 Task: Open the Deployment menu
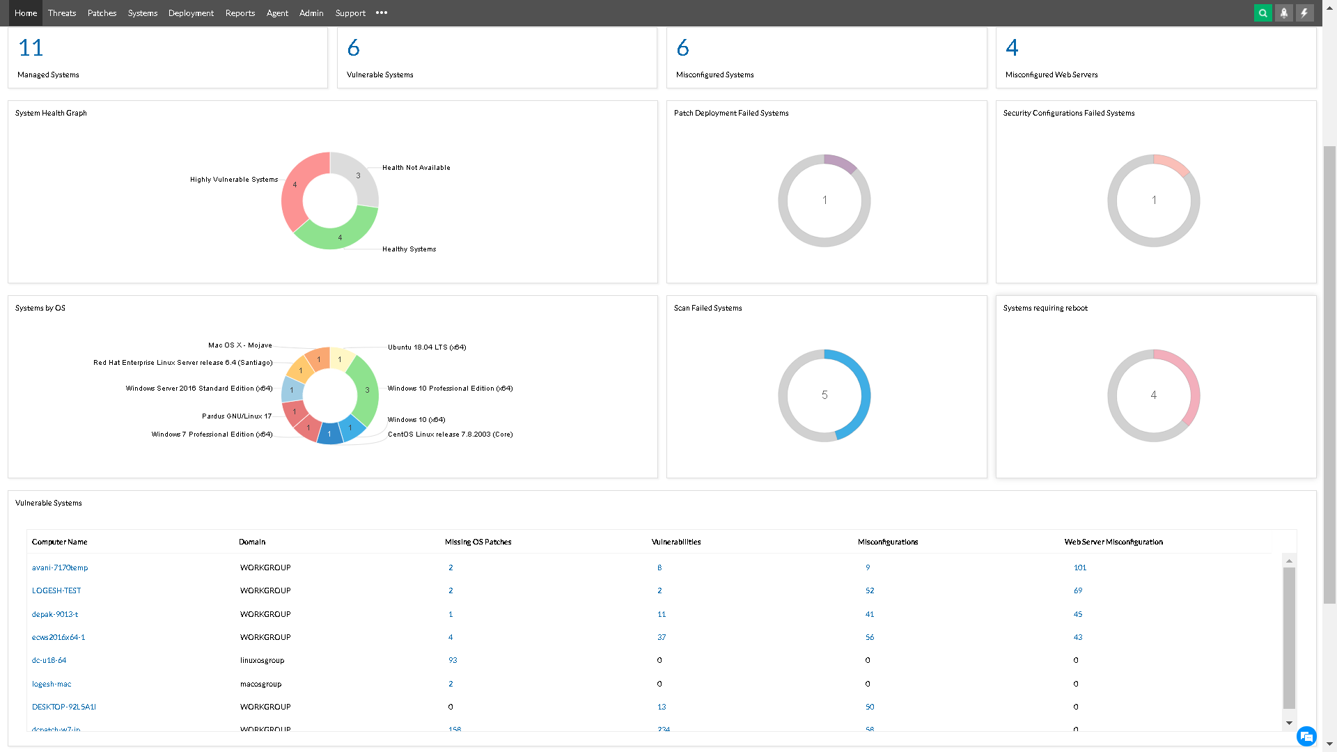(x=191, y=13)
